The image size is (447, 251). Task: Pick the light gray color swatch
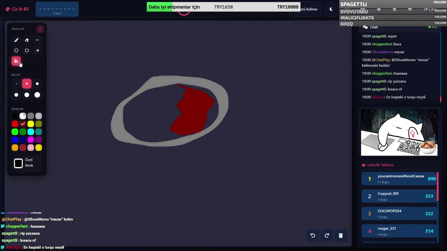click(x=39, y=116)
